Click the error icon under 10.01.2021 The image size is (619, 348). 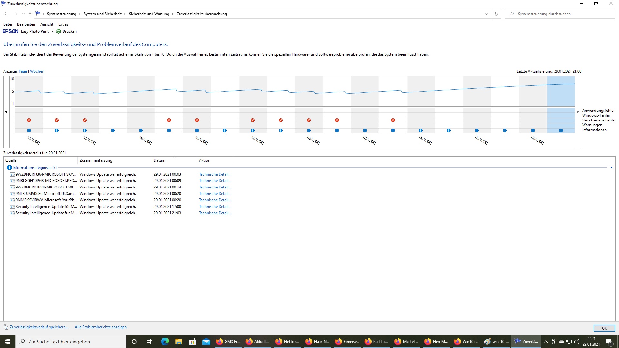(29, 120)
